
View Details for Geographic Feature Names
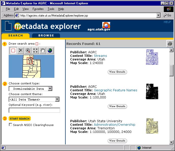click(x=117, y=106)
